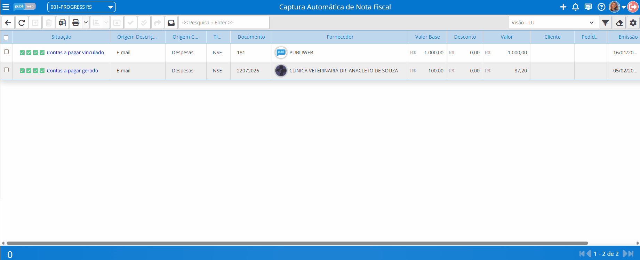Click first green status check in PUBLIWEB row
Image resolution: width=640 pixels, height=260 pixels.
coord(22,53)
